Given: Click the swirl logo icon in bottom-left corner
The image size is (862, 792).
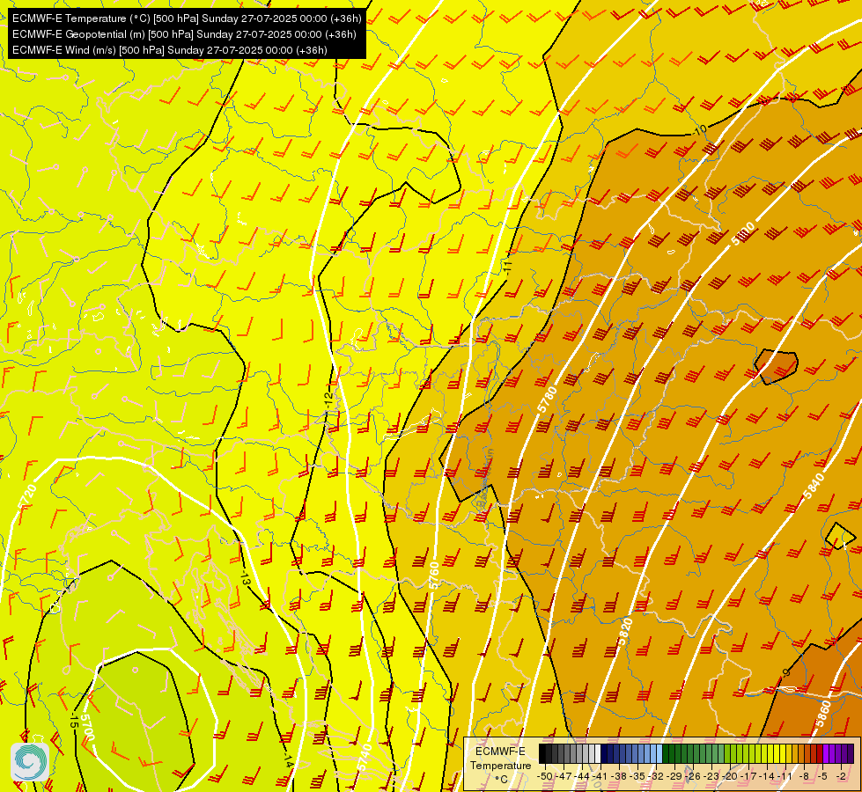Looking at the screenshot, I should click(29, 762).
